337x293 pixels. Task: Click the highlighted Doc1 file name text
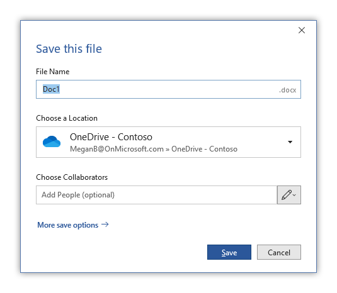(51, 89)
